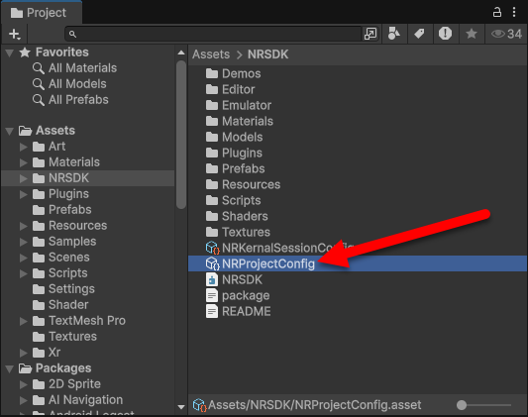Click the tree scrollbar down arrow
528x417 pixels.
coord(181,407)
